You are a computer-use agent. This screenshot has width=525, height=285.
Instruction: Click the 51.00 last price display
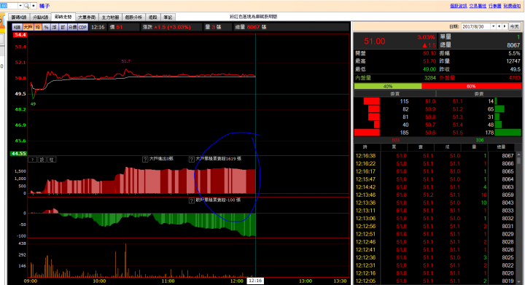374,41
